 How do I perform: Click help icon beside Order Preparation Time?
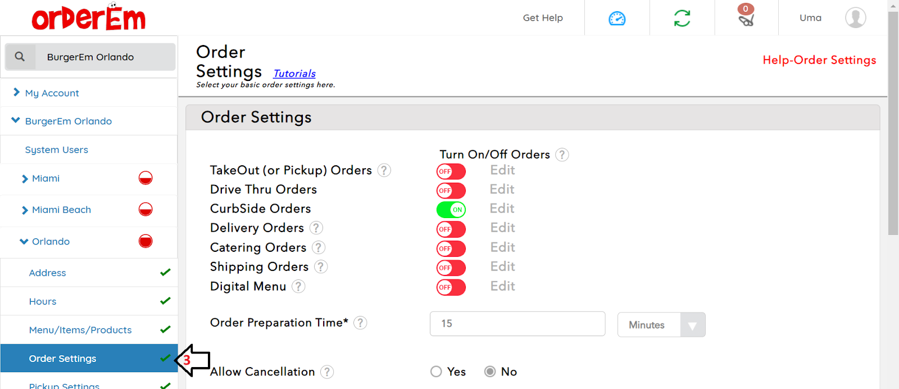(x=360, y=323)
